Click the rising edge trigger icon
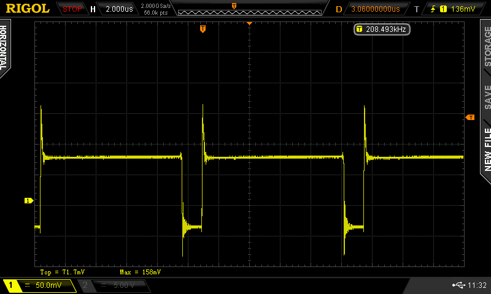Viewport: 491px width, 294px height. (x=433, y=9)
